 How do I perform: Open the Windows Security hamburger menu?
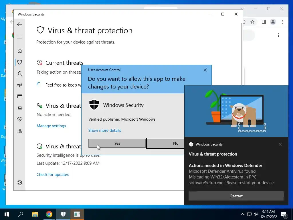click(x=19, y=37)
